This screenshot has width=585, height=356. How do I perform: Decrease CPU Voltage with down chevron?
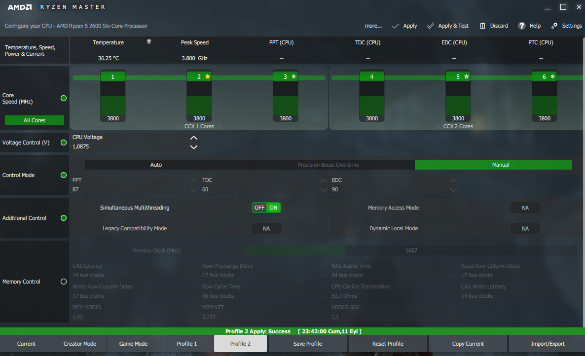(x=194, y=147)
